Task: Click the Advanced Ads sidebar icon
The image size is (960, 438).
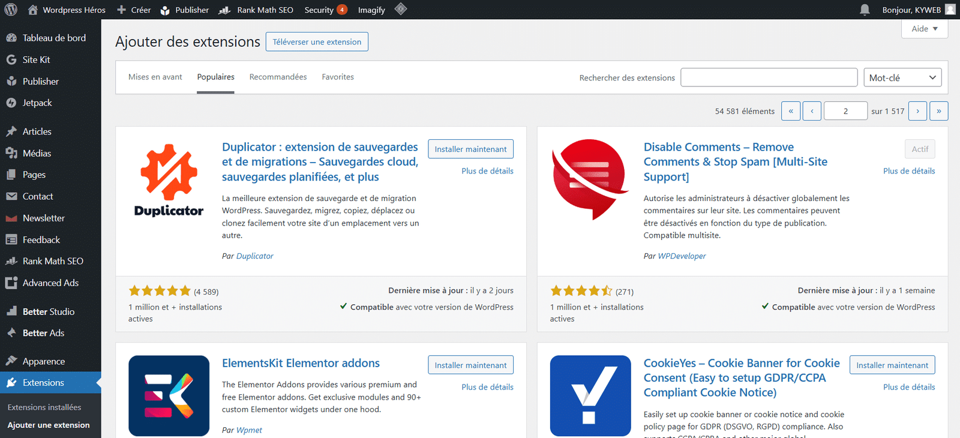Action: pyautogui.click(x=11, y=283)
